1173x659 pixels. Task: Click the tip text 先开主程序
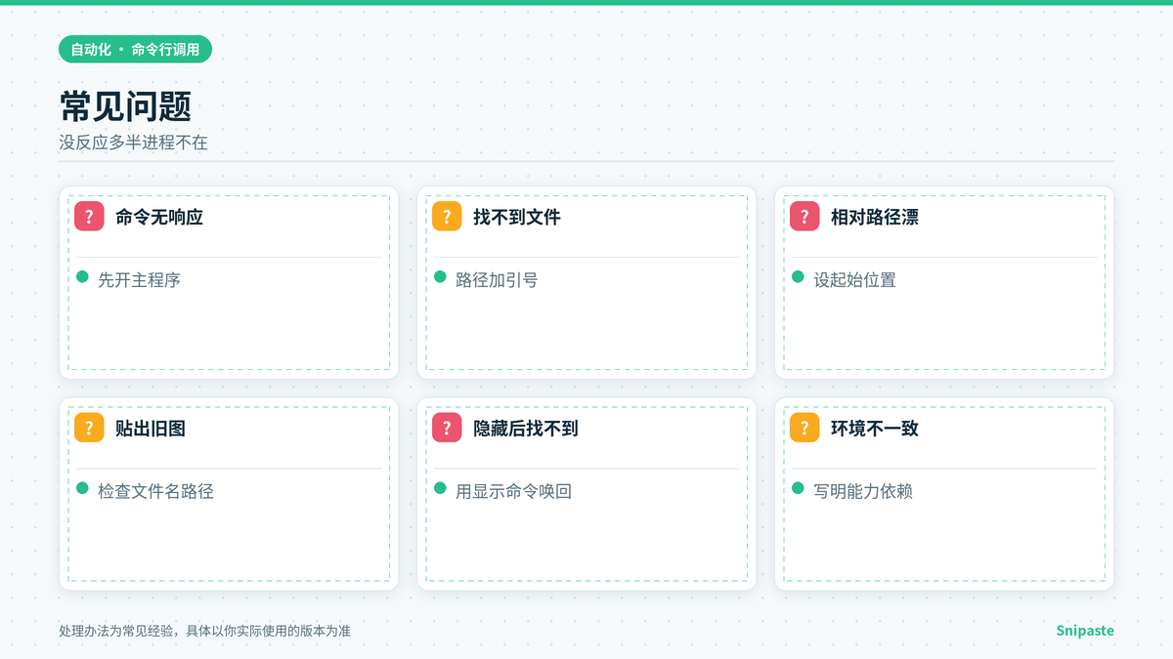click(139, 280)
